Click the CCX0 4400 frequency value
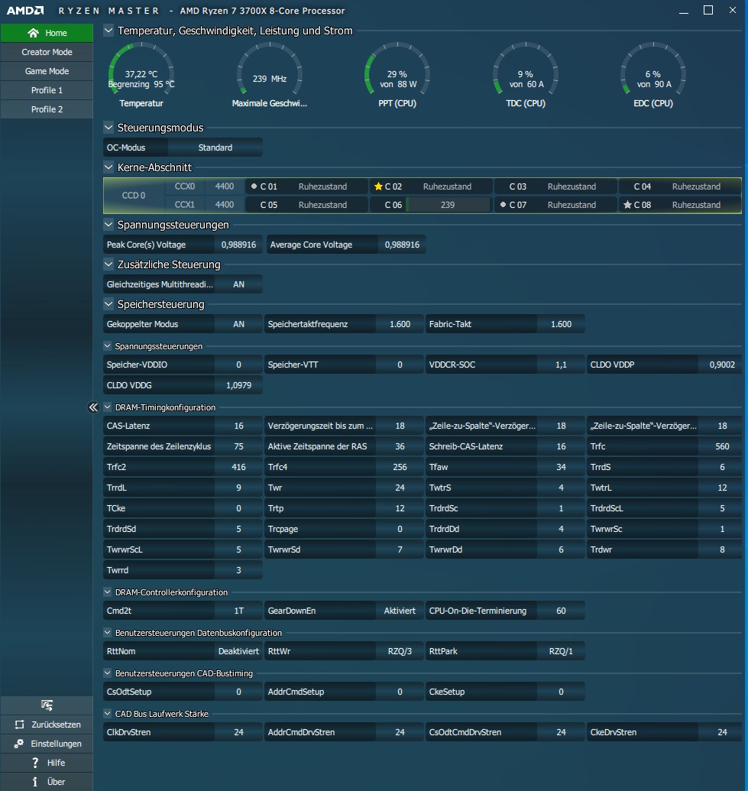Viewport: 748px width, 791px height. (x=225, y=186)
